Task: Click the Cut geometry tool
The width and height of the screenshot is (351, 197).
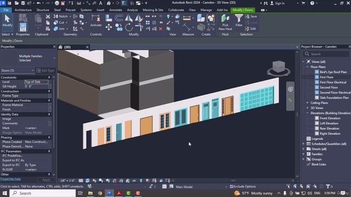Action: click(x=59, y=22)
